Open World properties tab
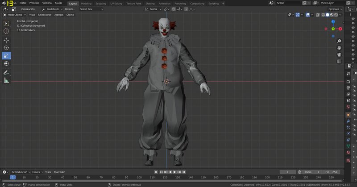Viewport: 357px width, 187px height. (x=348, y=107)
